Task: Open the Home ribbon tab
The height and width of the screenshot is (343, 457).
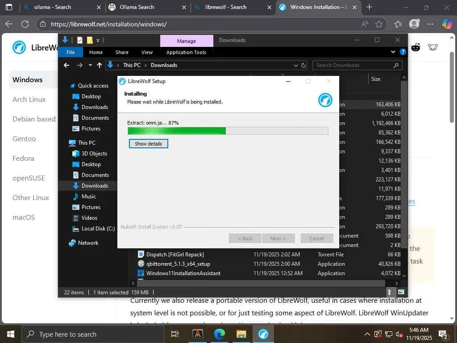Action: pos(96,52)
